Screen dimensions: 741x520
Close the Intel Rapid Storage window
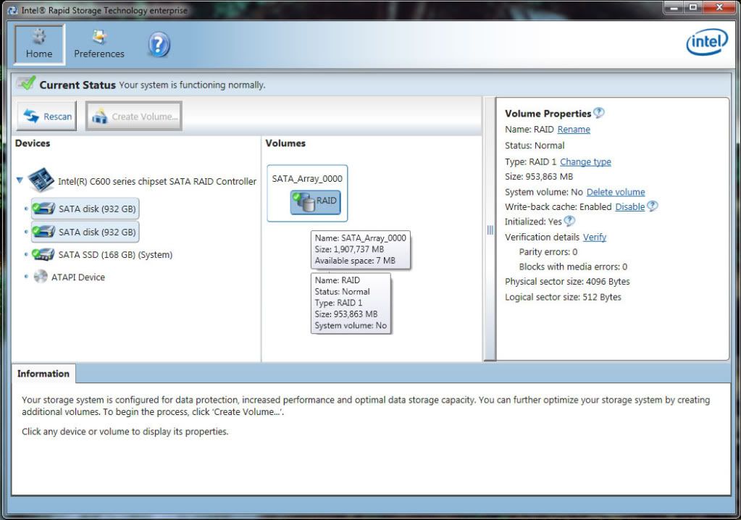[x=719, y=7]
